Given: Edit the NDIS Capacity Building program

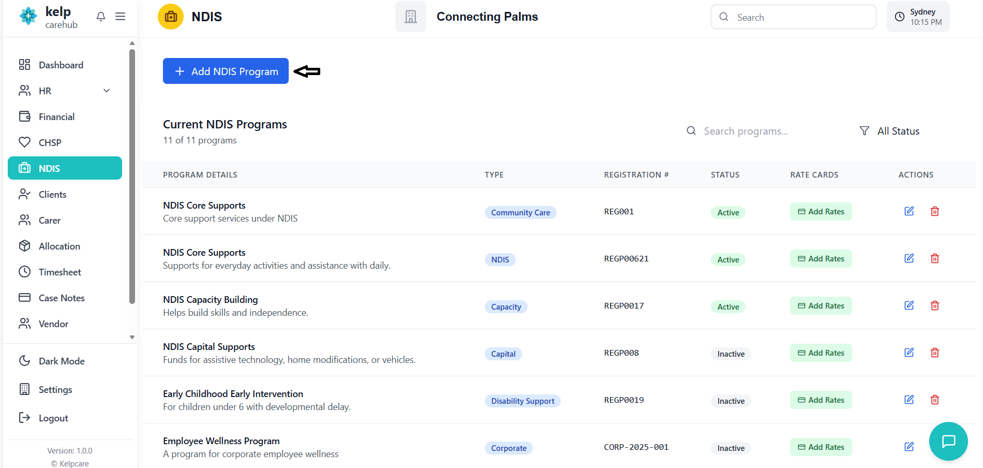Looking at the screenshot, I should pos(908,305).
